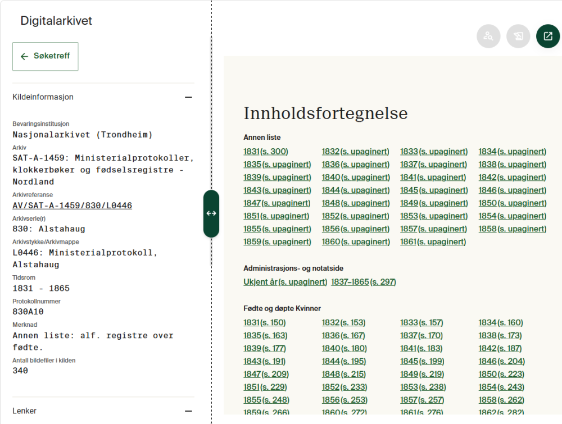This screenshot has width=562, height=424.
Task: Open Fødte og døpte 1838 (s. 173)
Action: coord(500,335)
